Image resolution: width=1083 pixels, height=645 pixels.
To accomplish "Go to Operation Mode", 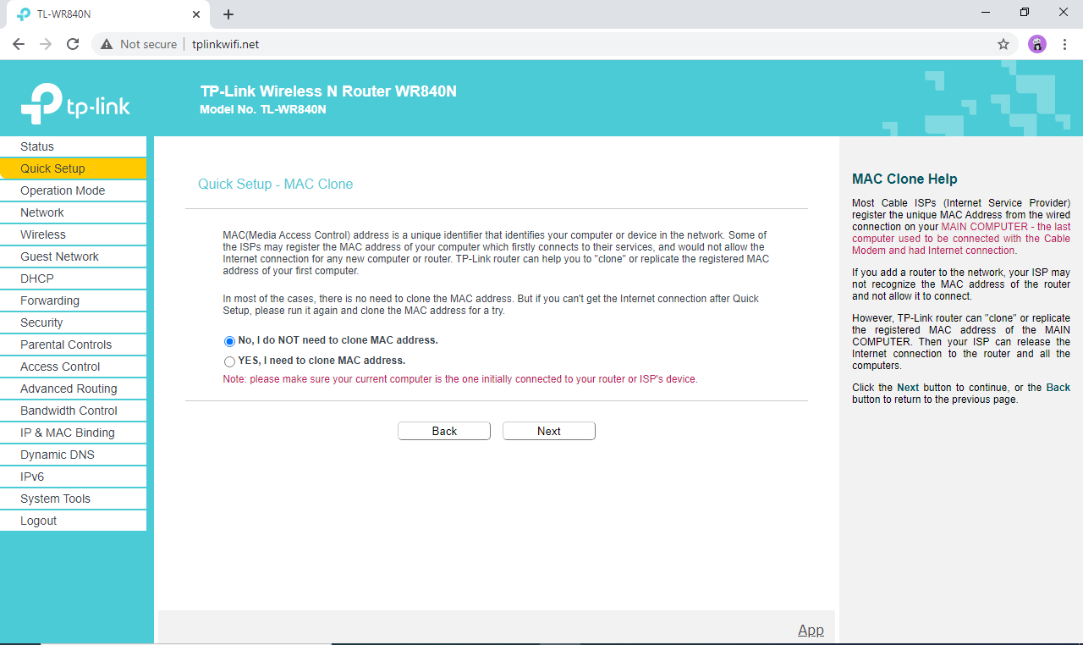I will (x=74, y=190).
